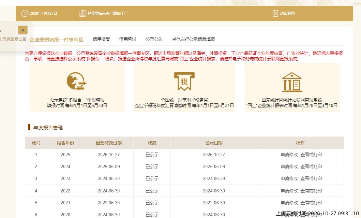Click 查看或打印 for the 2021 report

pos(311,203)
